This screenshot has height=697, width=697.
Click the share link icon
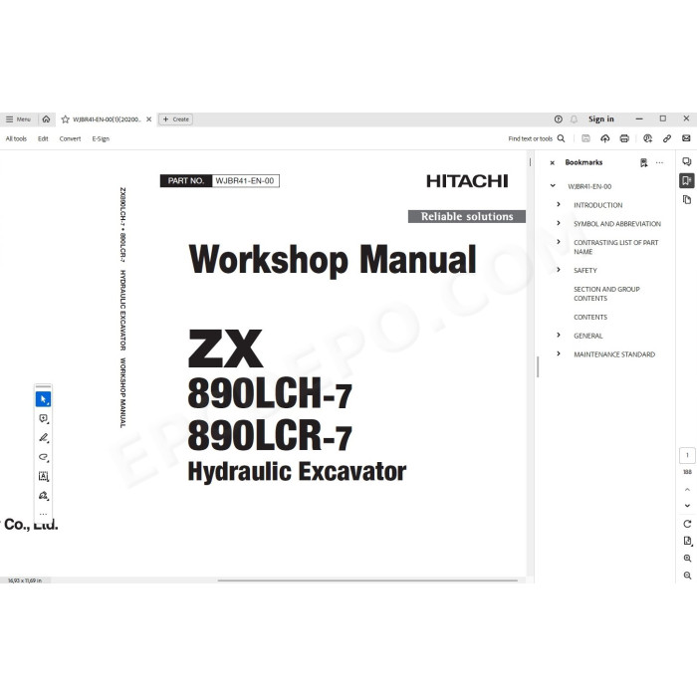(x=667, y=138)
